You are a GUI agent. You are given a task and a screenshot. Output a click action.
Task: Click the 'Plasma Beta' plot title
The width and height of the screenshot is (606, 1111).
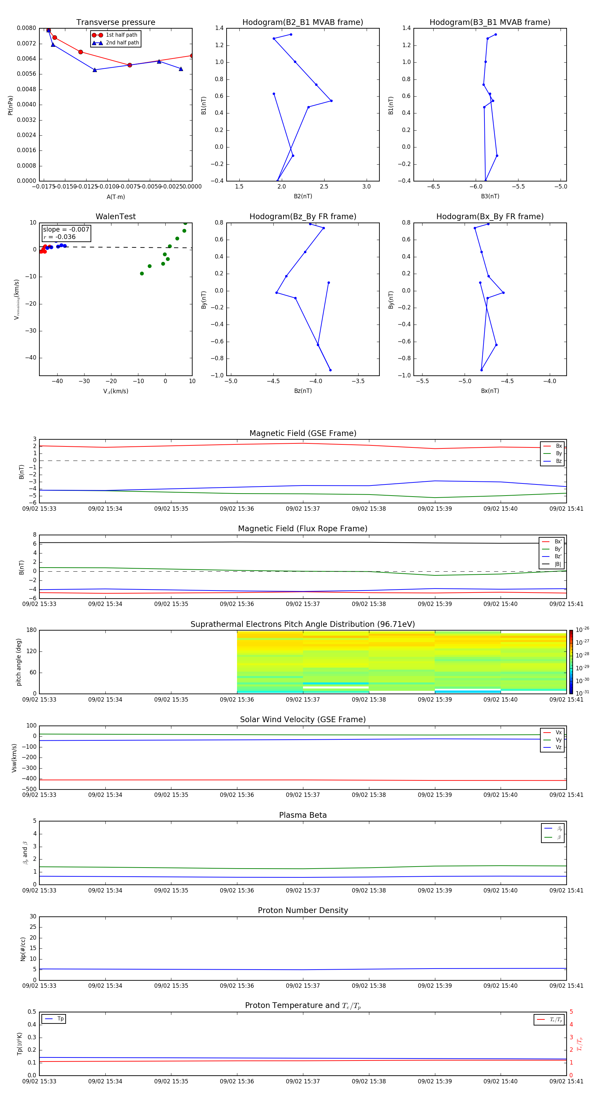point(303,815)
